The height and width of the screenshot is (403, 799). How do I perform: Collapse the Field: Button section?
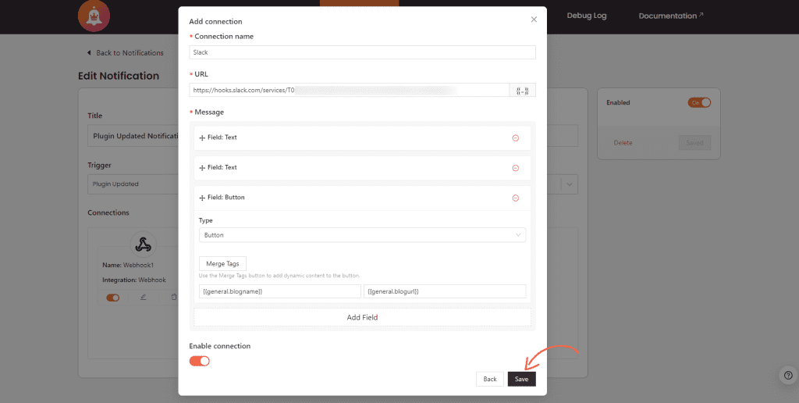click(362, 198)
